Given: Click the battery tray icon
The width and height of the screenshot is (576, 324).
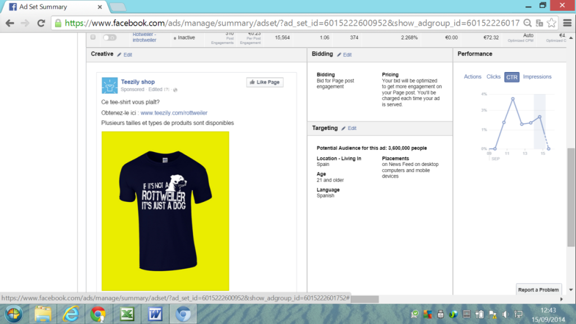Looking at the screenshot, I should pyautogui.click(x=479, y=314).
